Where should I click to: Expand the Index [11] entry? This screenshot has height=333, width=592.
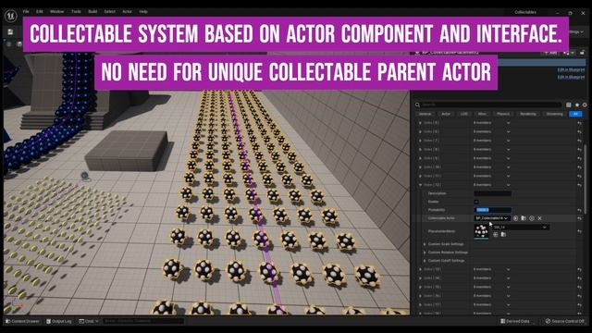click(420, 177)
